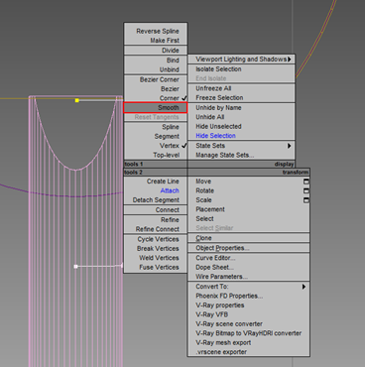Open Scale transform settings box icon
This screenshot has height=367, width=365.
pyautogui.click(x=306, y=200)
